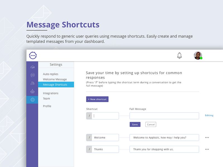Open more options for Welcome shortcut
Image resolution: width=223 pixels, height=167 pixels.
pos(207,137)
